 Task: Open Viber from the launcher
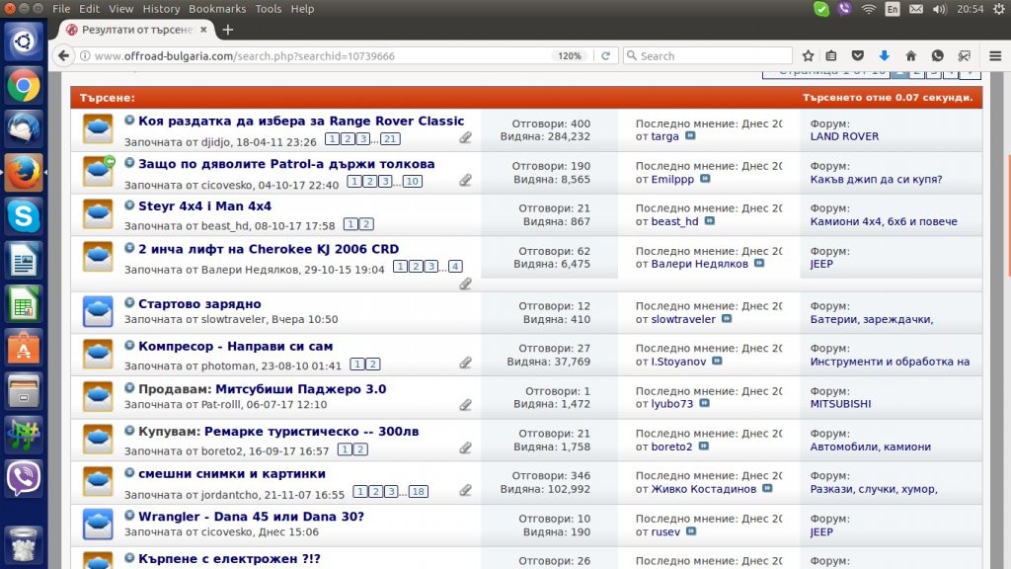pyautogui.click(x=24, y=479)
